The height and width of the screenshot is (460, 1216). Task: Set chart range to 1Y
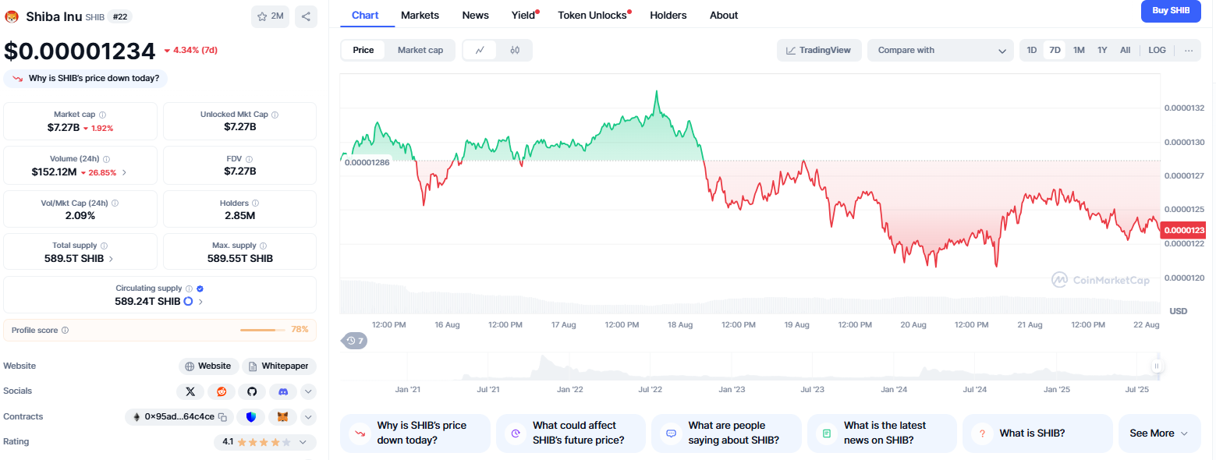point(1102,50)
